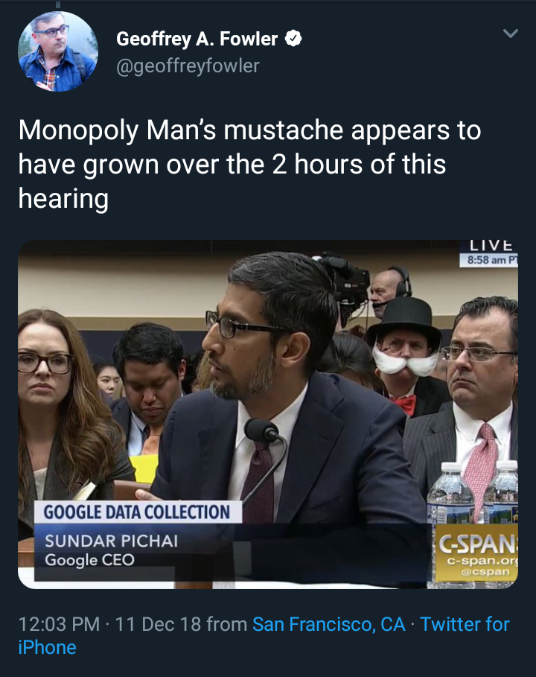Click the 11 Dec 18 date
This screenshot has width=536, height=677.
coord(159,623)
